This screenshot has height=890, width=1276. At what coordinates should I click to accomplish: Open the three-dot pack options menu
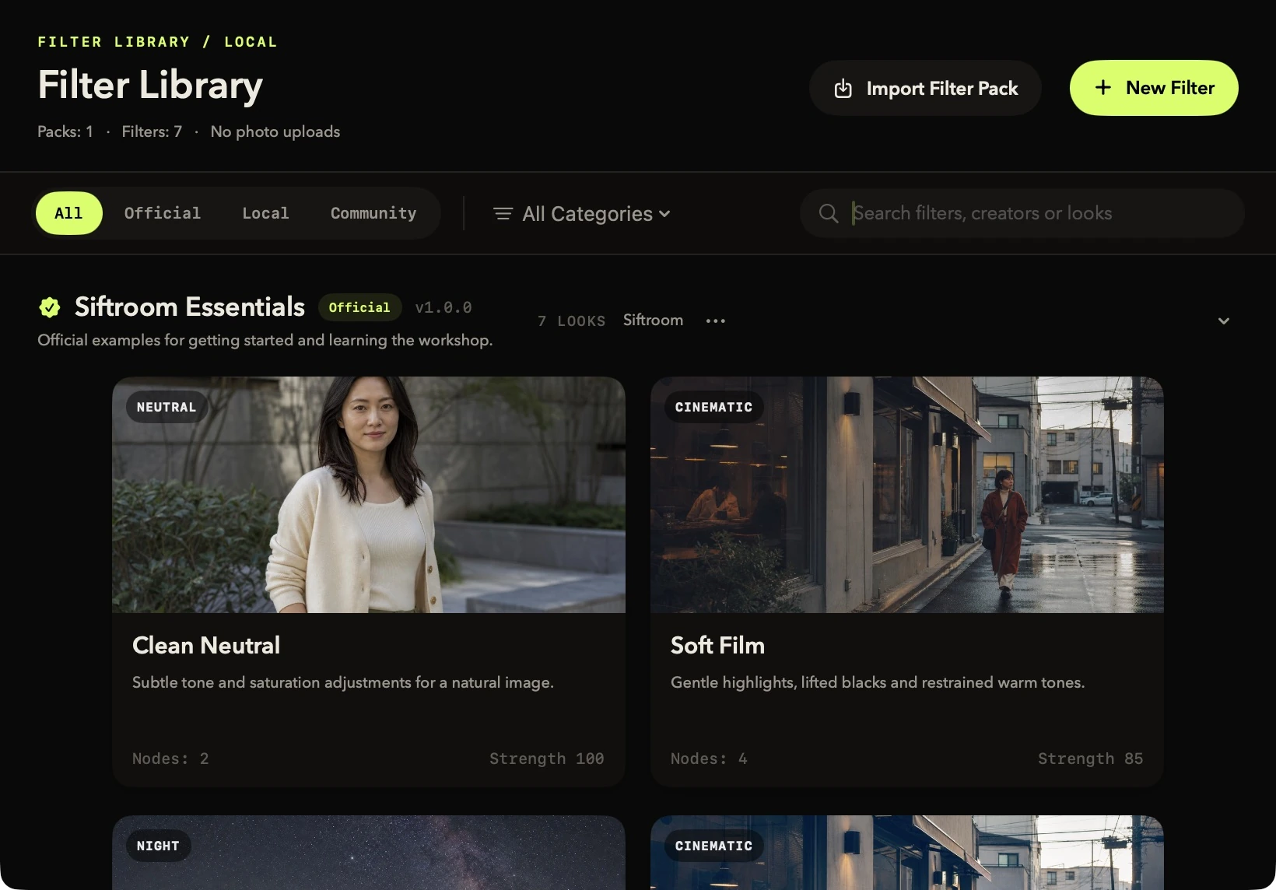[716, 321]
